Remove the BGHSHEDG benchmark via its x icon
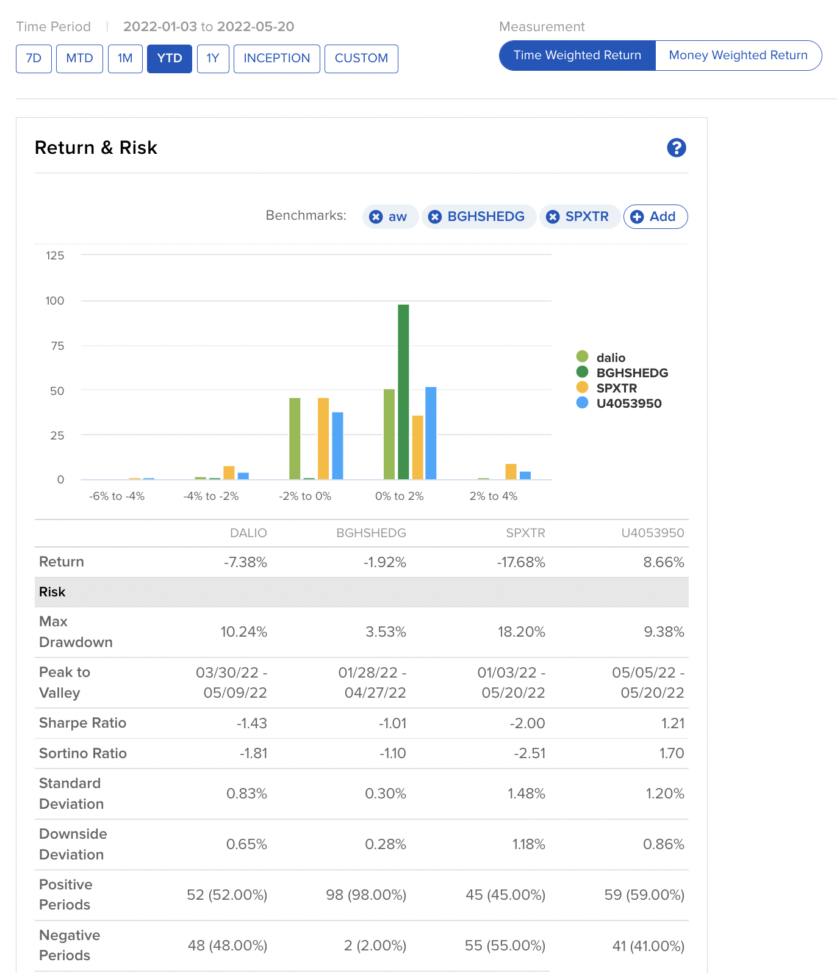Image resolution: width=837 pixels, height=973 pixels. pos(435,217)
